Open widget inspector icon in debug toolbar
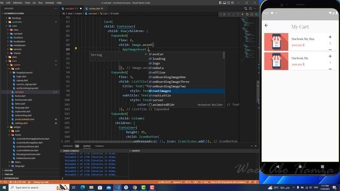Image resolution: width=340 pixels, height=191 pixels. click(x=256, y=14)
